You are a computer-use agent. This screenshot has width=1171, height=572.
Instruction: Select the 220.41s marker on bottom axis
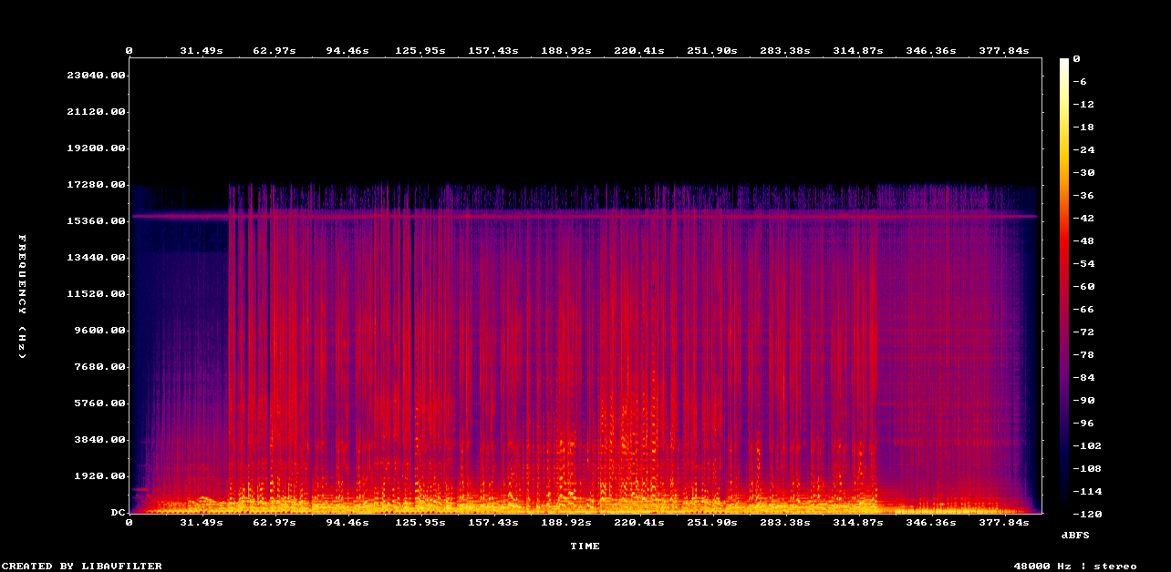(638, 523)
